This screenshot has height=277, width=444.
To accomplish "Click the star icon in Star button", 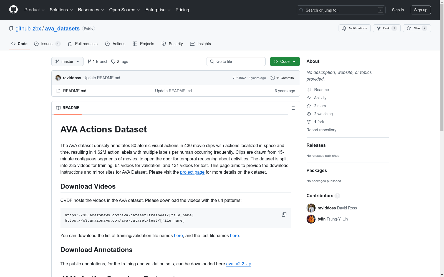I will [409, 28].
